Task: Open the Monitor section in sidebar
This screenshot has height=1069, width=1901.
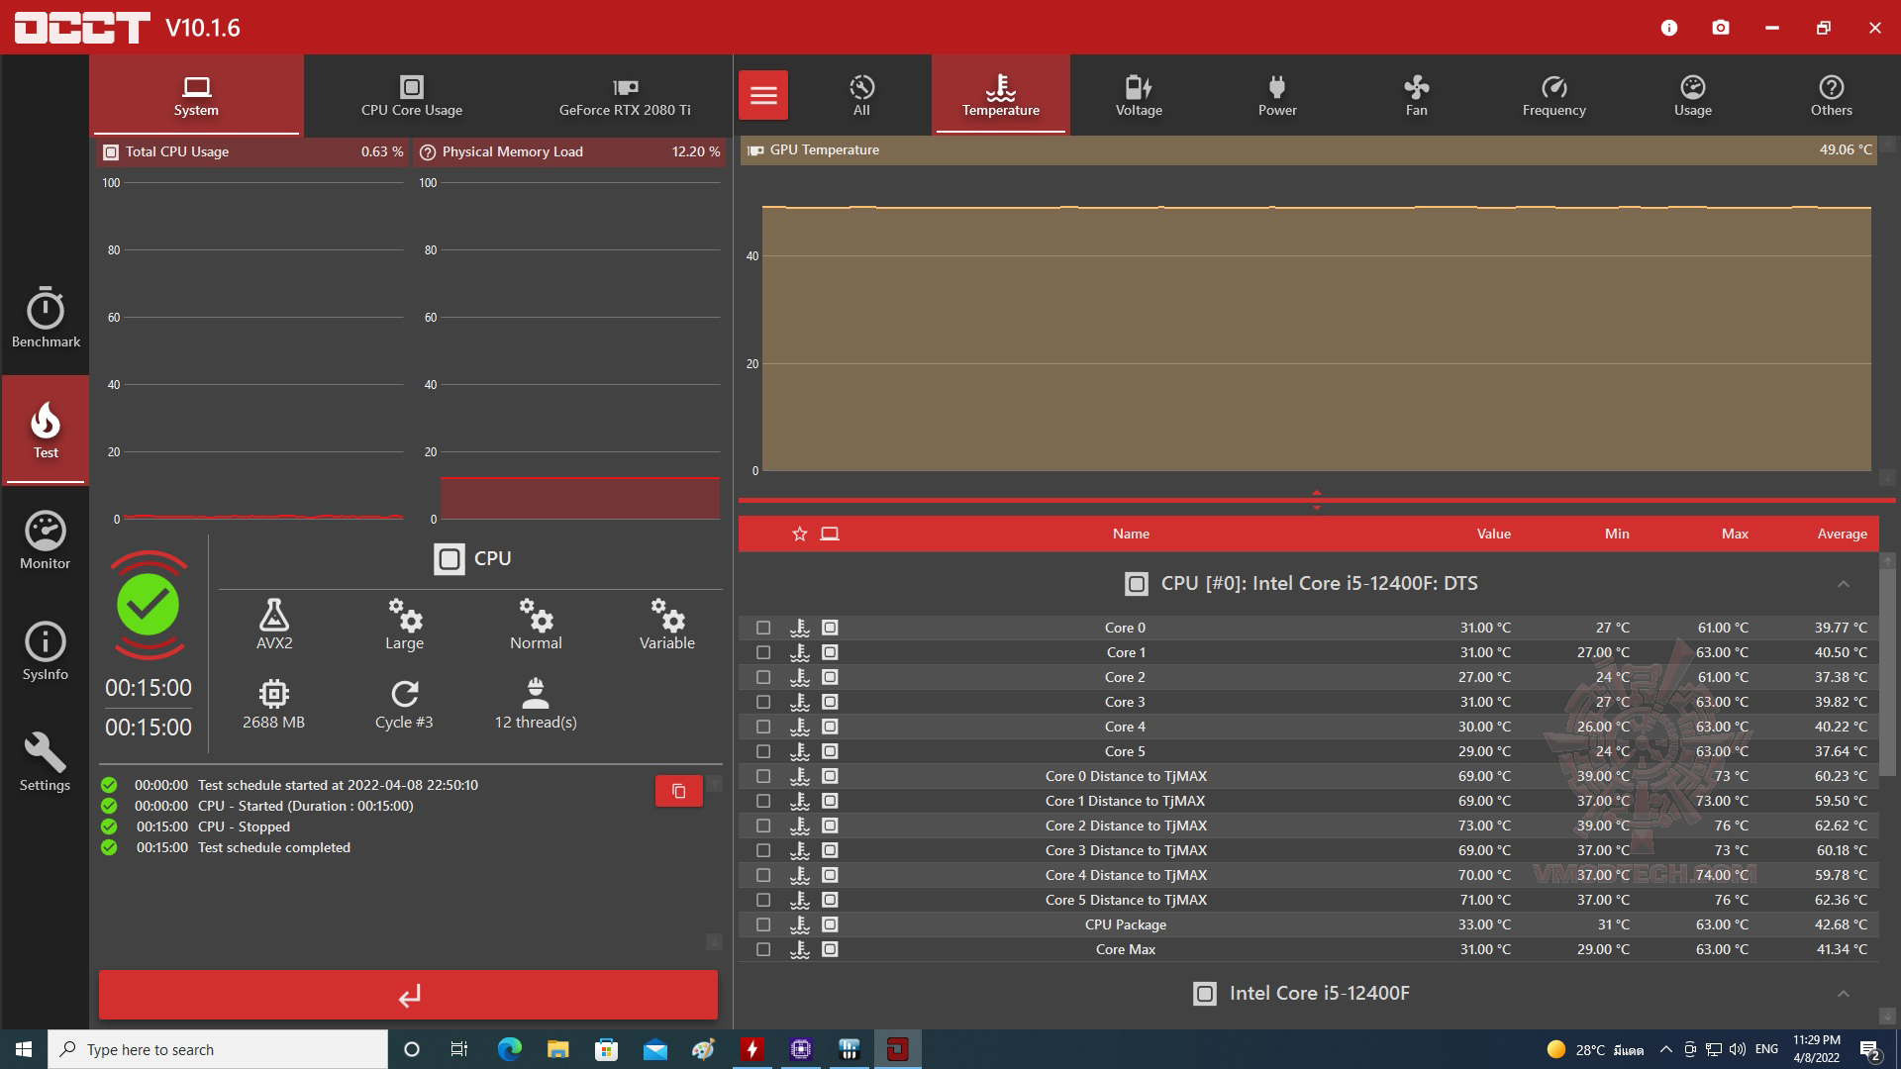Action: coord(46,540)
